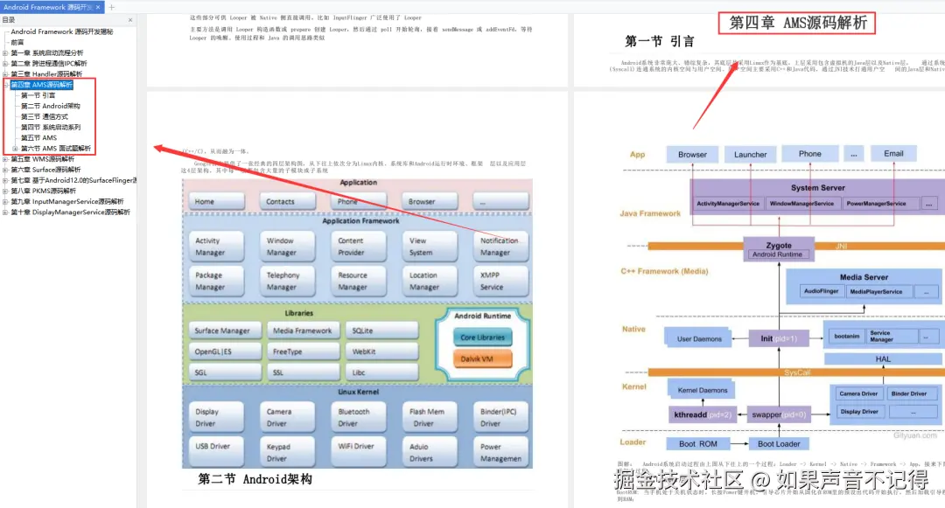
Task: Expand the 第九章 InputManagerService node
Action: (x=5, y=202)
